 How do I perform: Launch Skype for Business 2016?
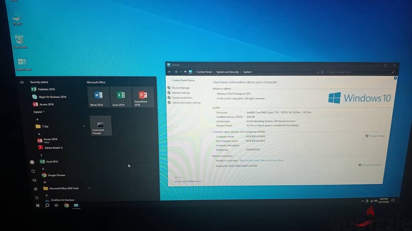[49, 97]
